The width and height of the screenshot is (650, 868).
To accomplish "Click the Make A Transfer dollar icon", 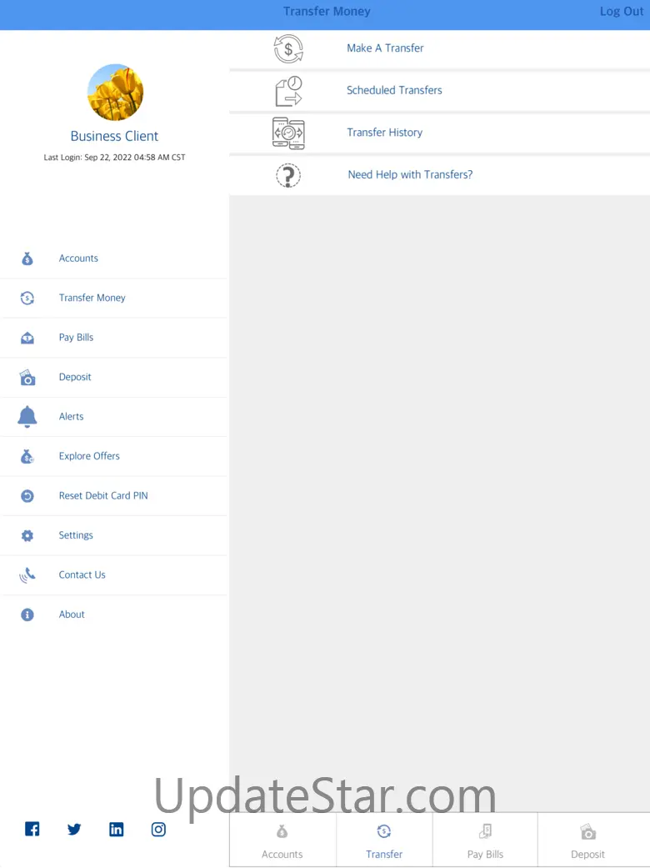I will click(x=288, y=48).
